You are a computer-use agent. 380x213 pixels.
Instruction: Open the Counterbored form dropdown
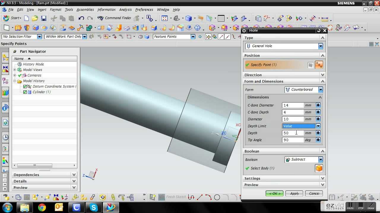(x=321, y=90)
